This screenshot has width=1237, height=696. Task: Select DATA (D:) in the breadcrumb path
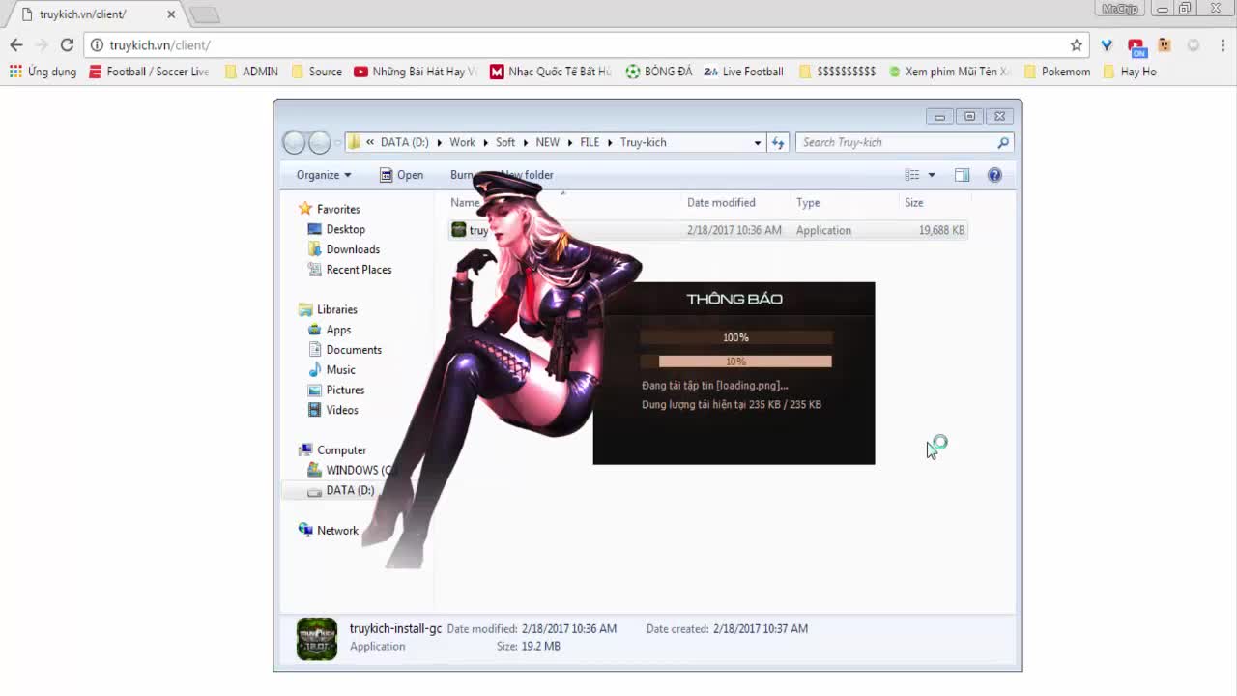(404, 142)
